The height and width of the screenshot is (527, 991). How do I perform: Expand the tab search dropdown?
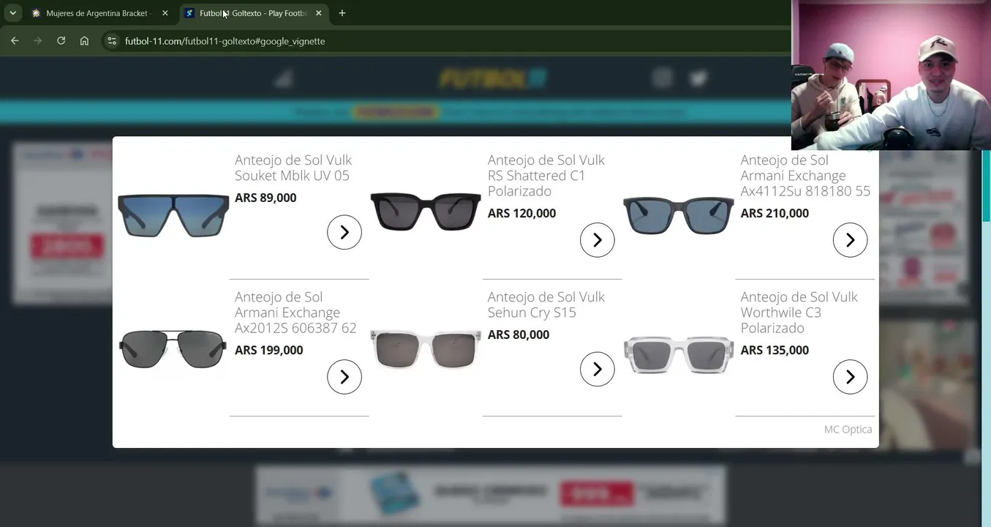13,13
